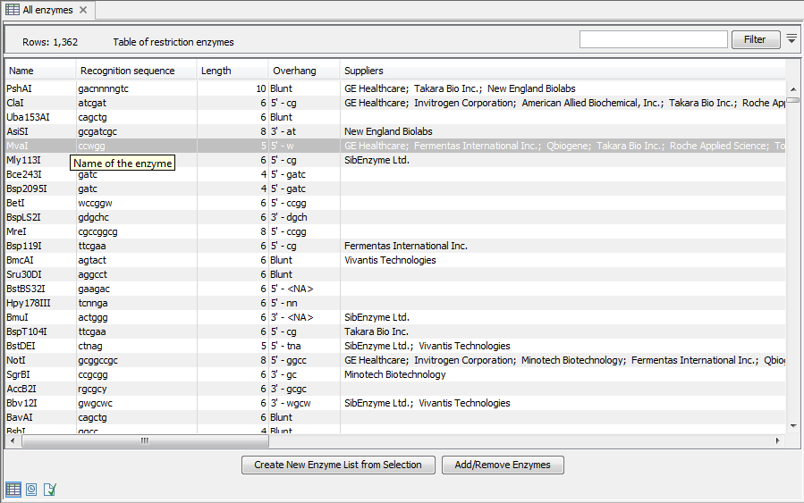Open the history view icon

point(31,489)
